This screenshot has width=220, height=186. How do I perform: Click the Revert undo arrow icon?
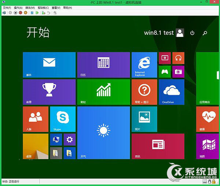(48, 13)
